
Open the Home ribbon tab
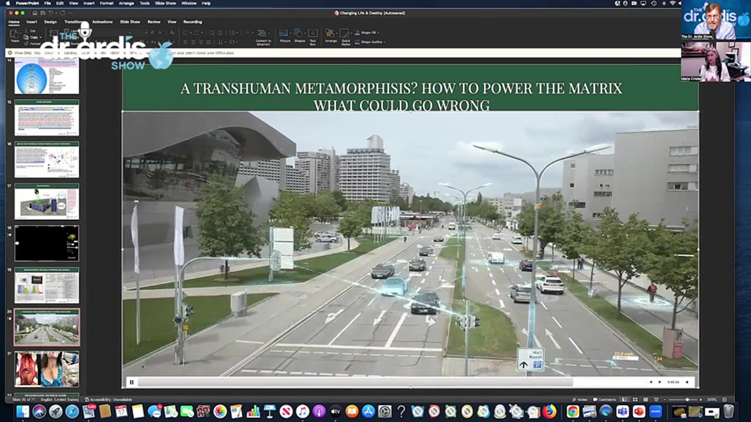(x=14, y=22)
